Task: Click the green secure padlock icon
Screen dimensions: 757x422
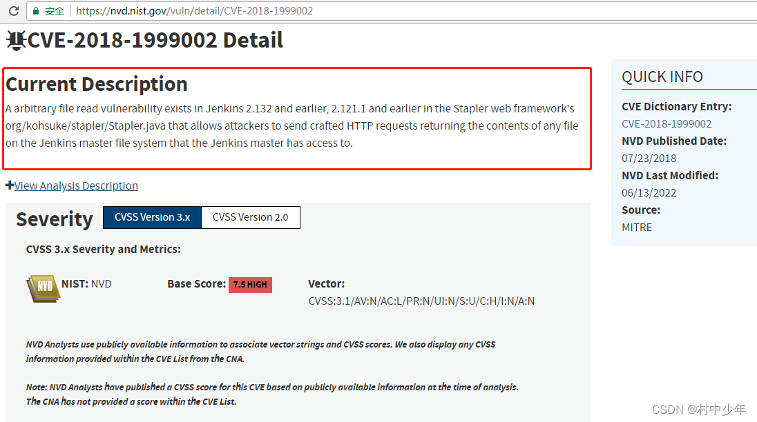Action: tap(36, 10)
